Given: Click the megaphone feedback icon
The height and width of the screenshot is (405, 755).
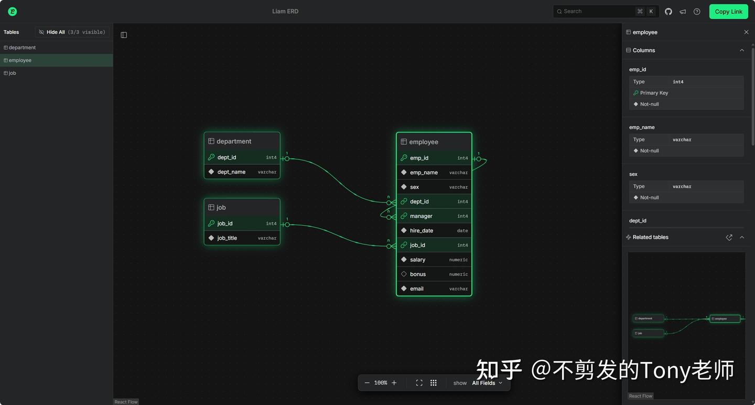Looking at the screenshot, I should coord(683,11).
